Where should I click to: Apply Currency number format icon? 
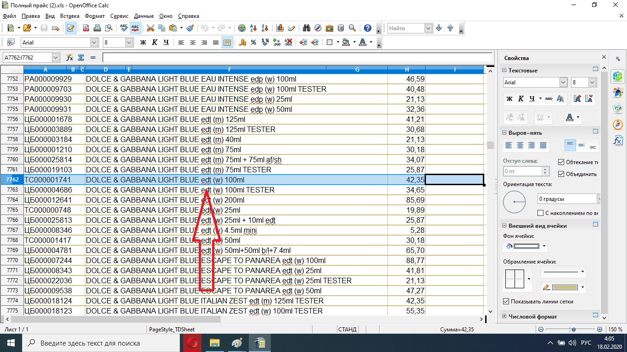point(242,42)
